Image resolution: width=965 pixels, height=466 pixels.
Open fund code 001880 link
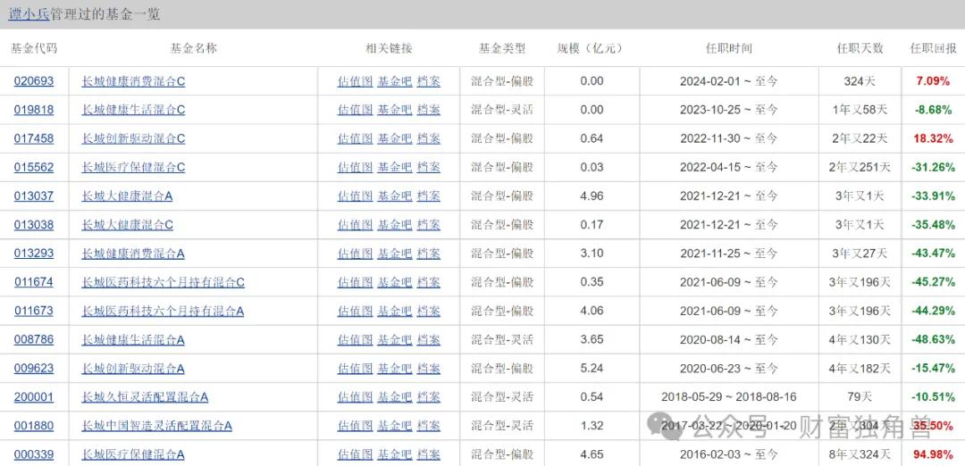pyautogui.click(x=34, y=426)
